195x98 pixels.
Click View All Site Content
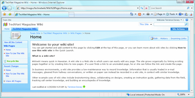click(13, 42)
